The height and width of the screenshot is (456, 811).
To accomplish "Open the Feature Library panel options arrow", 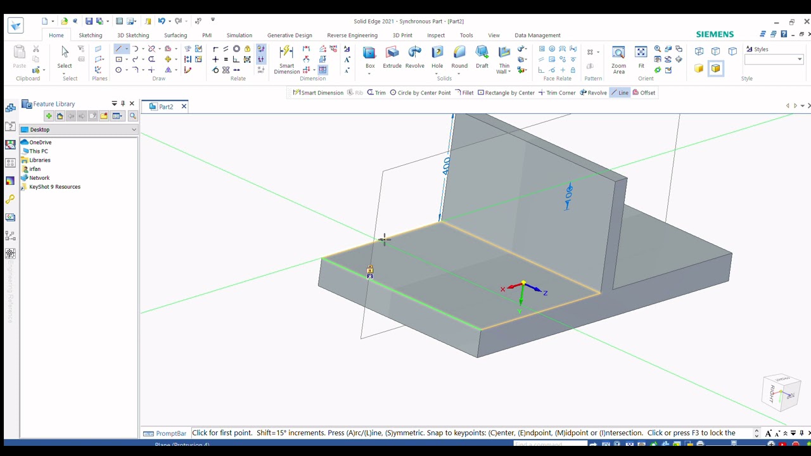I will pyautogui.click(x=115, y=104).
